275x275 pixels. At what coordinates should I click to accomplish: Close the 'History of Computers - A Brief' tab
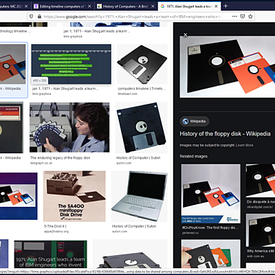153,6
